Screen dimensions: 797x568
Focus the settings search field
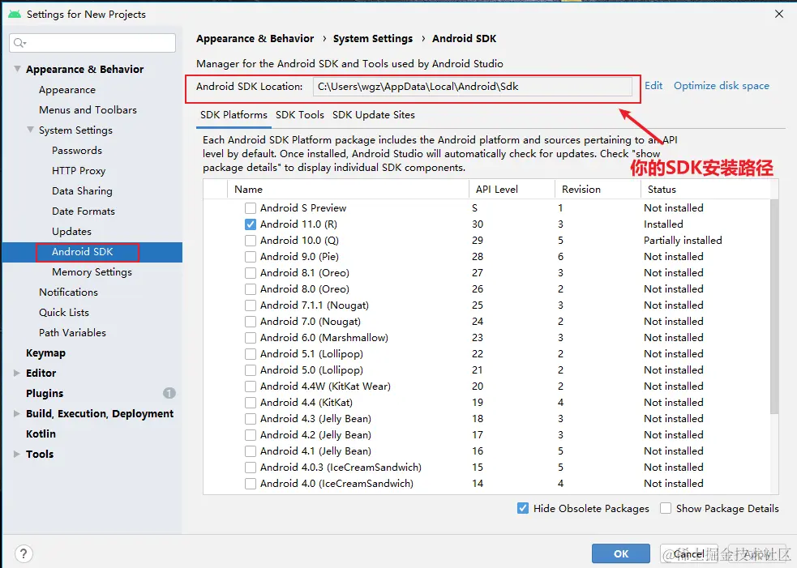(92, 43)
